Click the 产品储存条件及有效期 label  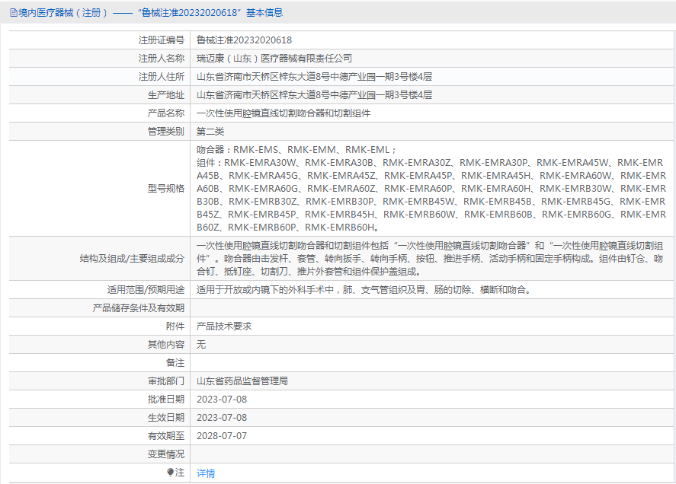(x=139, y=308)
